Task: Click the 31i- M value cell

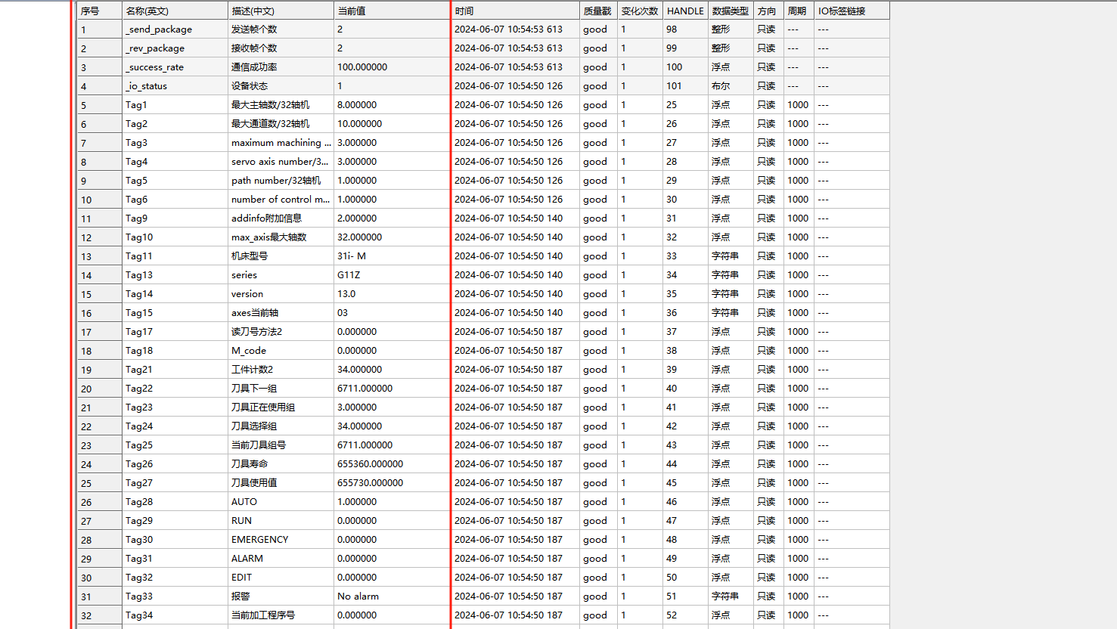Action: (391, 256)
